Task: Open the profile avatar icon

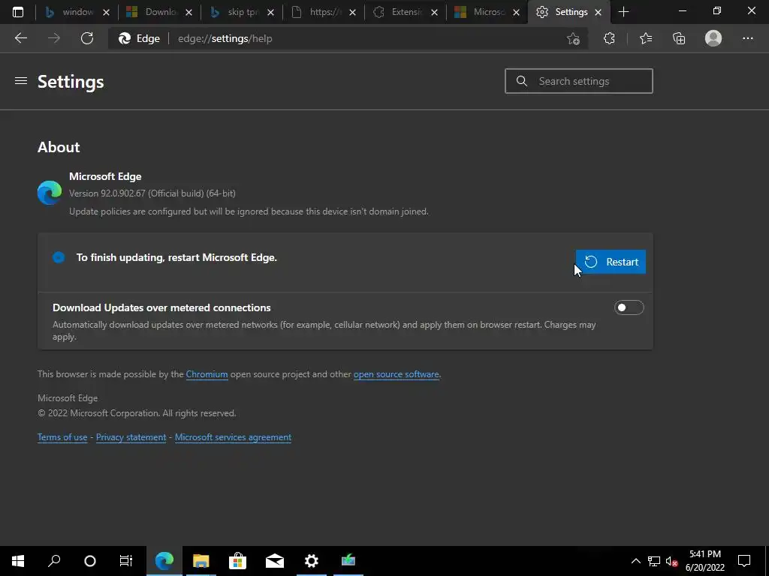Action: pyautogui.click(x=713, y=38)
